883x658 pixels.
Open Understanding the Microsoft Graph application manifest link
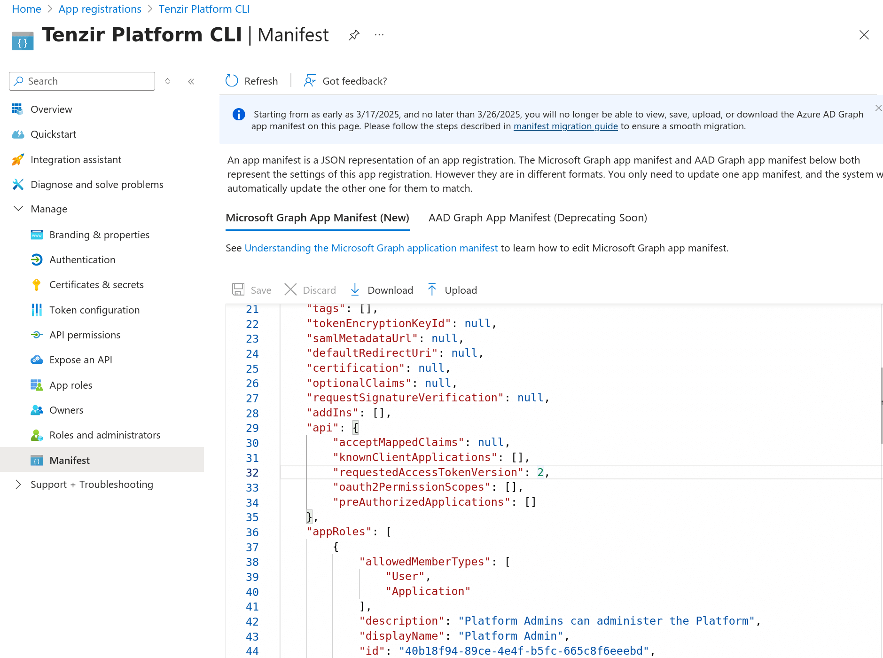tap(371, 248)
